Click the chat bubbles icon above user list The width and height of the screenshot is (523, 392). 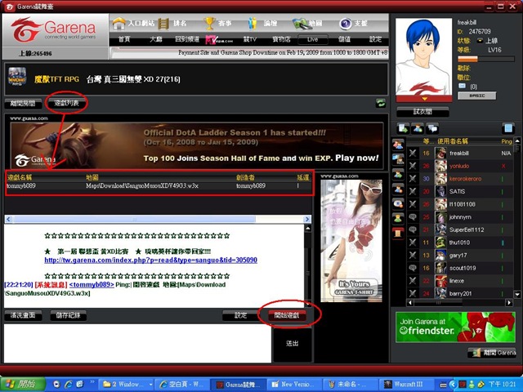pos(432,128)
